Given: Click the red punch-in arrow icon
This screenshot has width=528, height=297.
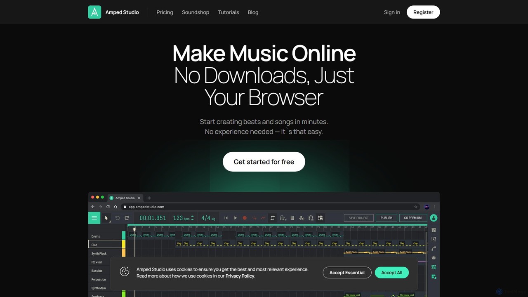Looking at the screenshot, I should [254, 218].
